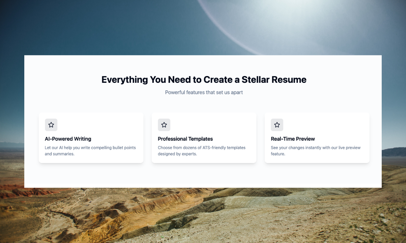Click the ATS-friendly templates description text
Viewport: 406px width, 243px height.
[x=201, y=151]
